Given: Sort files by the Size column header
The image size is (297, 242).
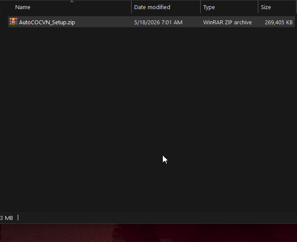Looking at the screenshot, I should (266, 7).
